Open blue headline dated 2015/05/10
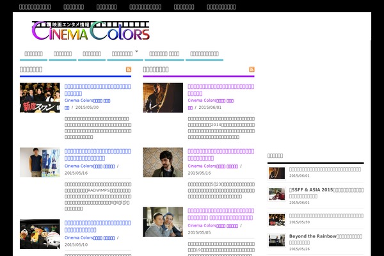Viewport: 384px width, 256px height. click(97, 227)
